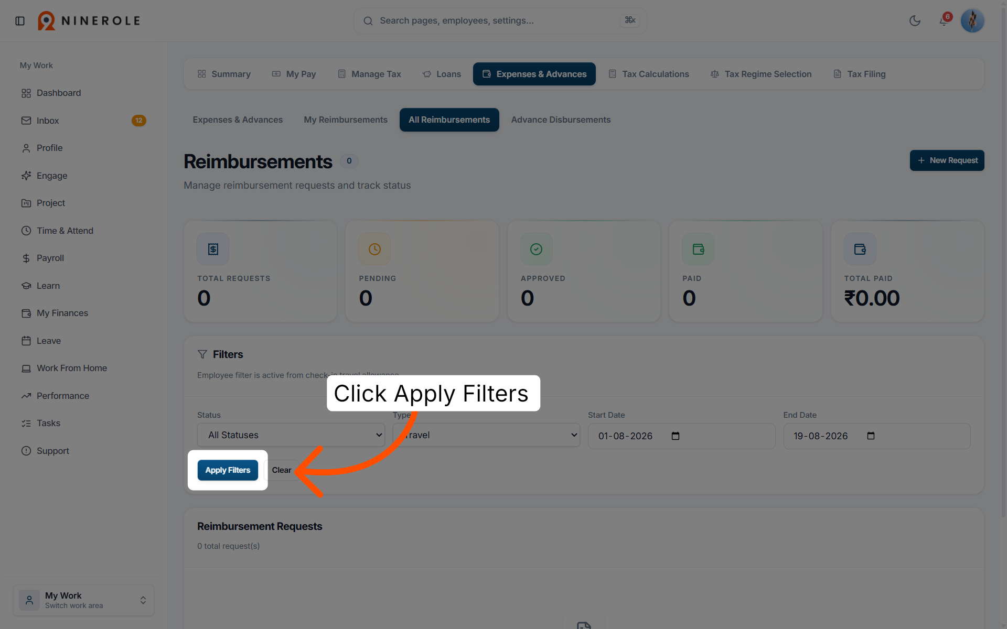Click the End Date field 19-08-2026
1007x629 pixels.
click(877, 436)
